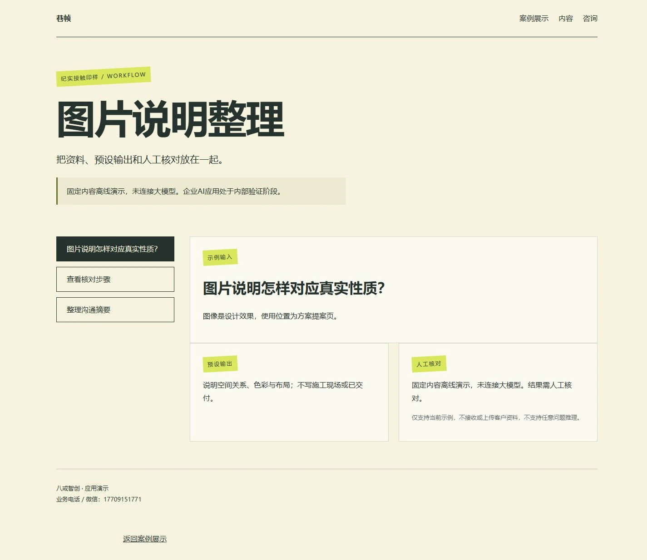
Task: Click the 示例输入 label
Action: [x=220, y=257]
